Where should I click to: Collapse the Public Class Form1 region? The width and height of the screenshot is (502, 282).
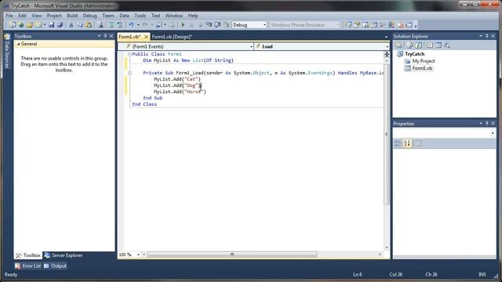click(x=129, y=54)
